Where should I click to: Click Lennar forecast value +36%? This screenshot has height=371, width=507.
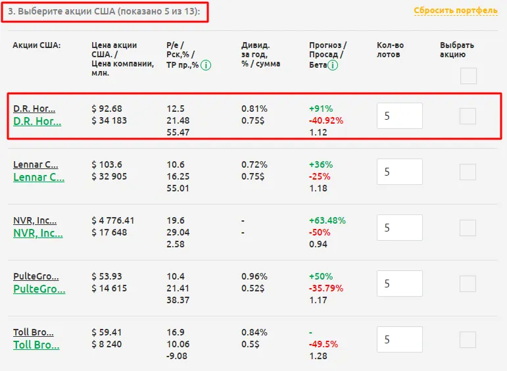tap(321, 164)
